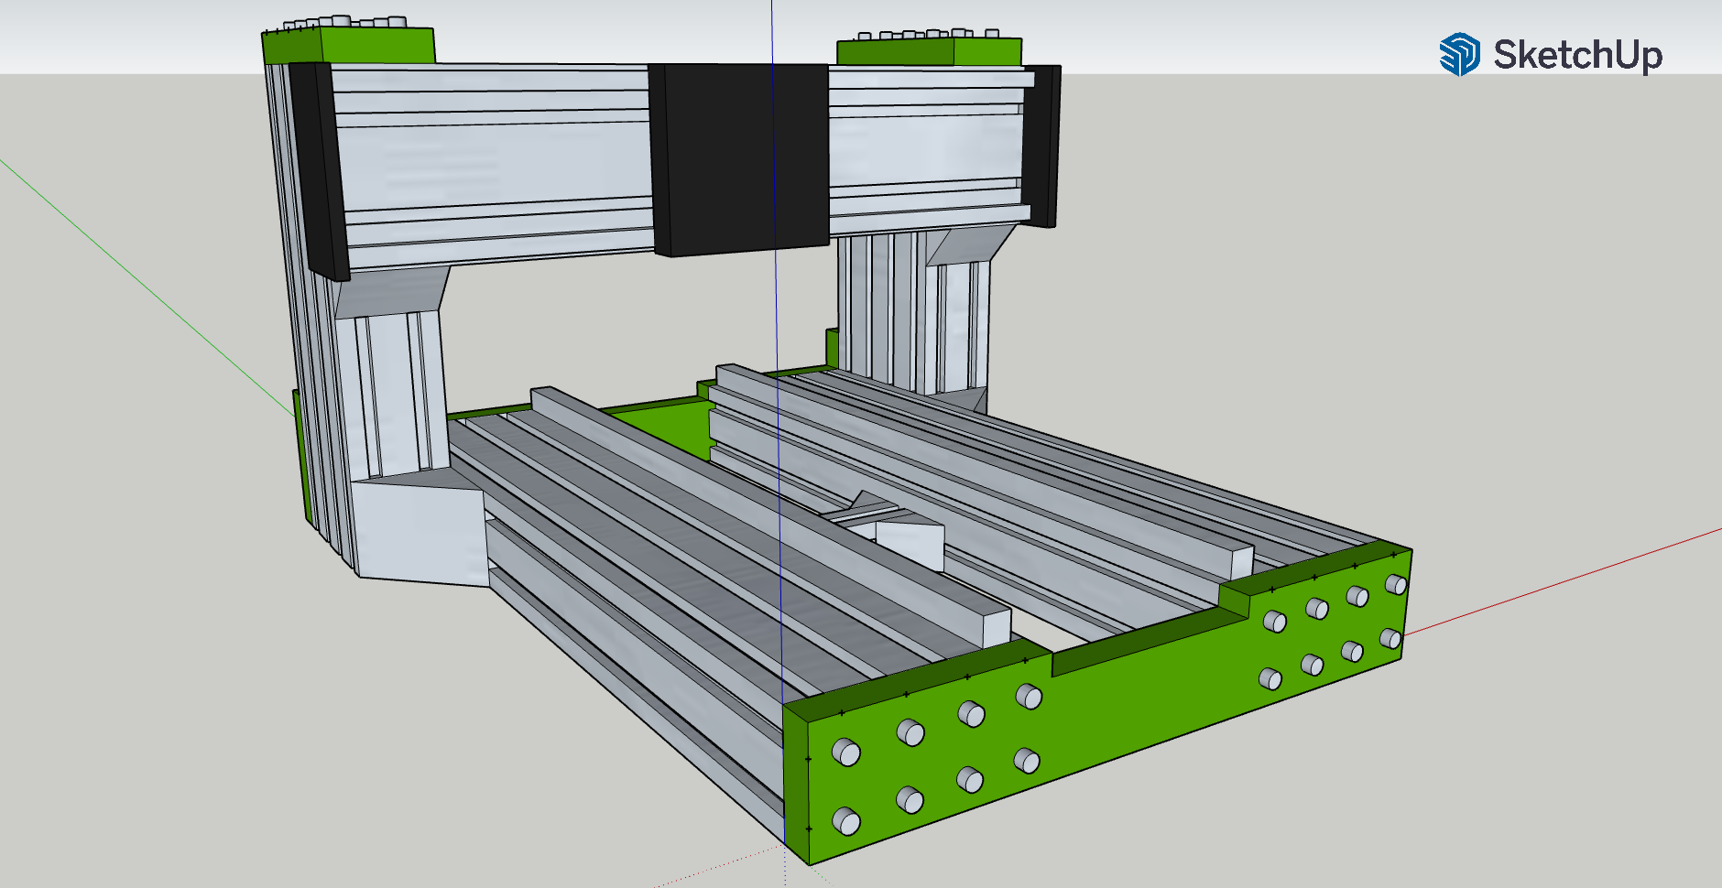Click the green top plate on left column

click(x=349, y=46)
